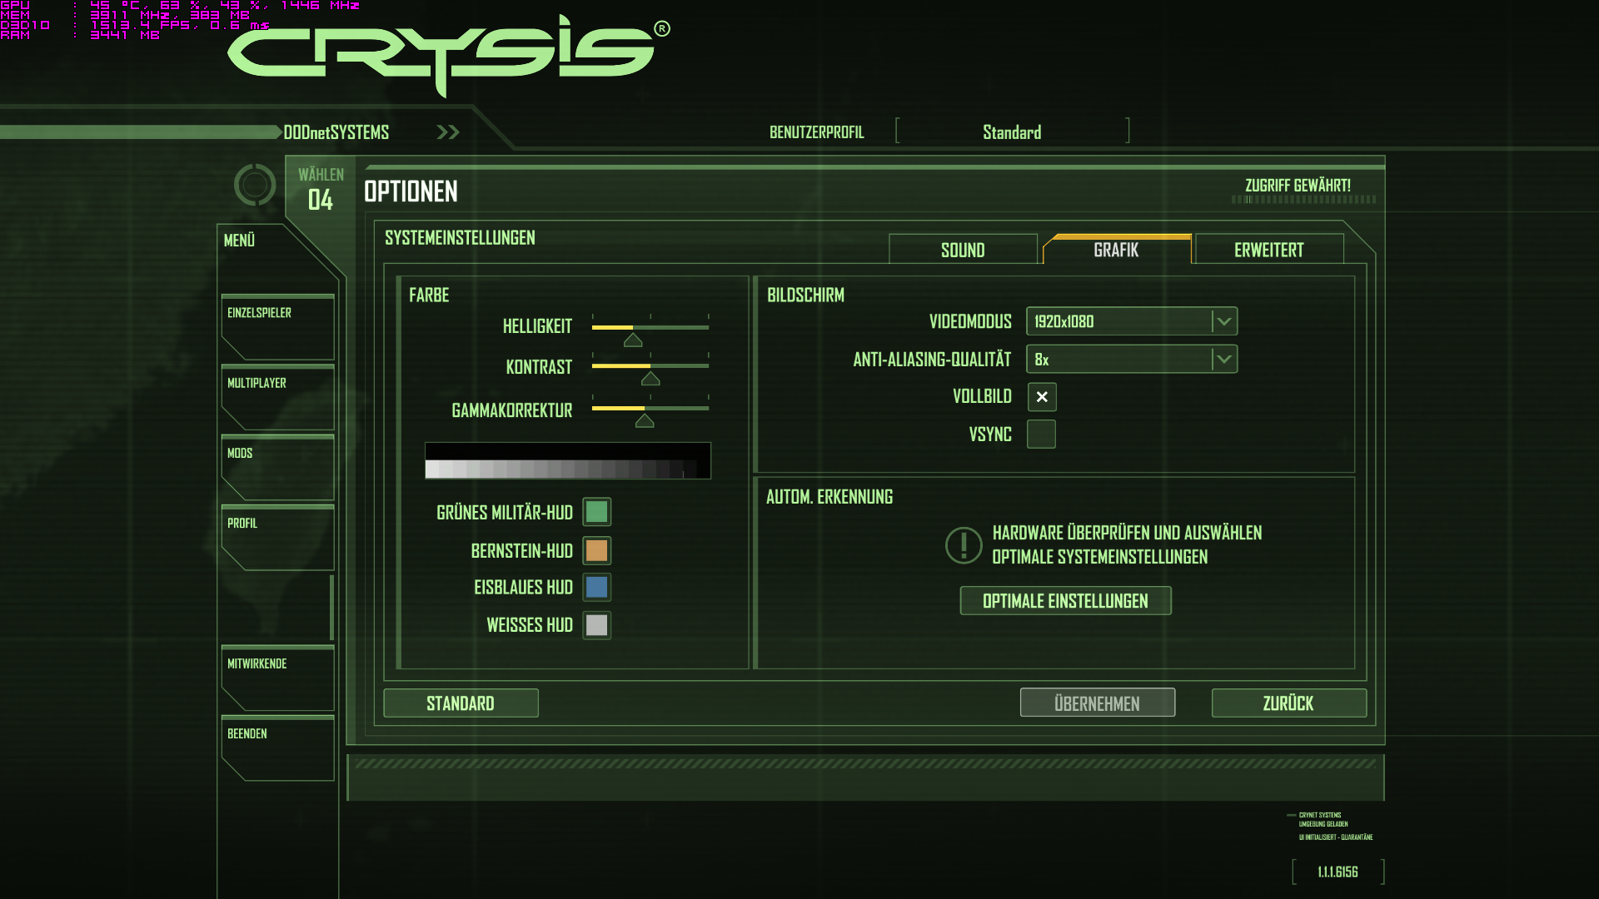
Task: Switch to the Sound tab
Action: pyautogui.click(x=963, y=250)
